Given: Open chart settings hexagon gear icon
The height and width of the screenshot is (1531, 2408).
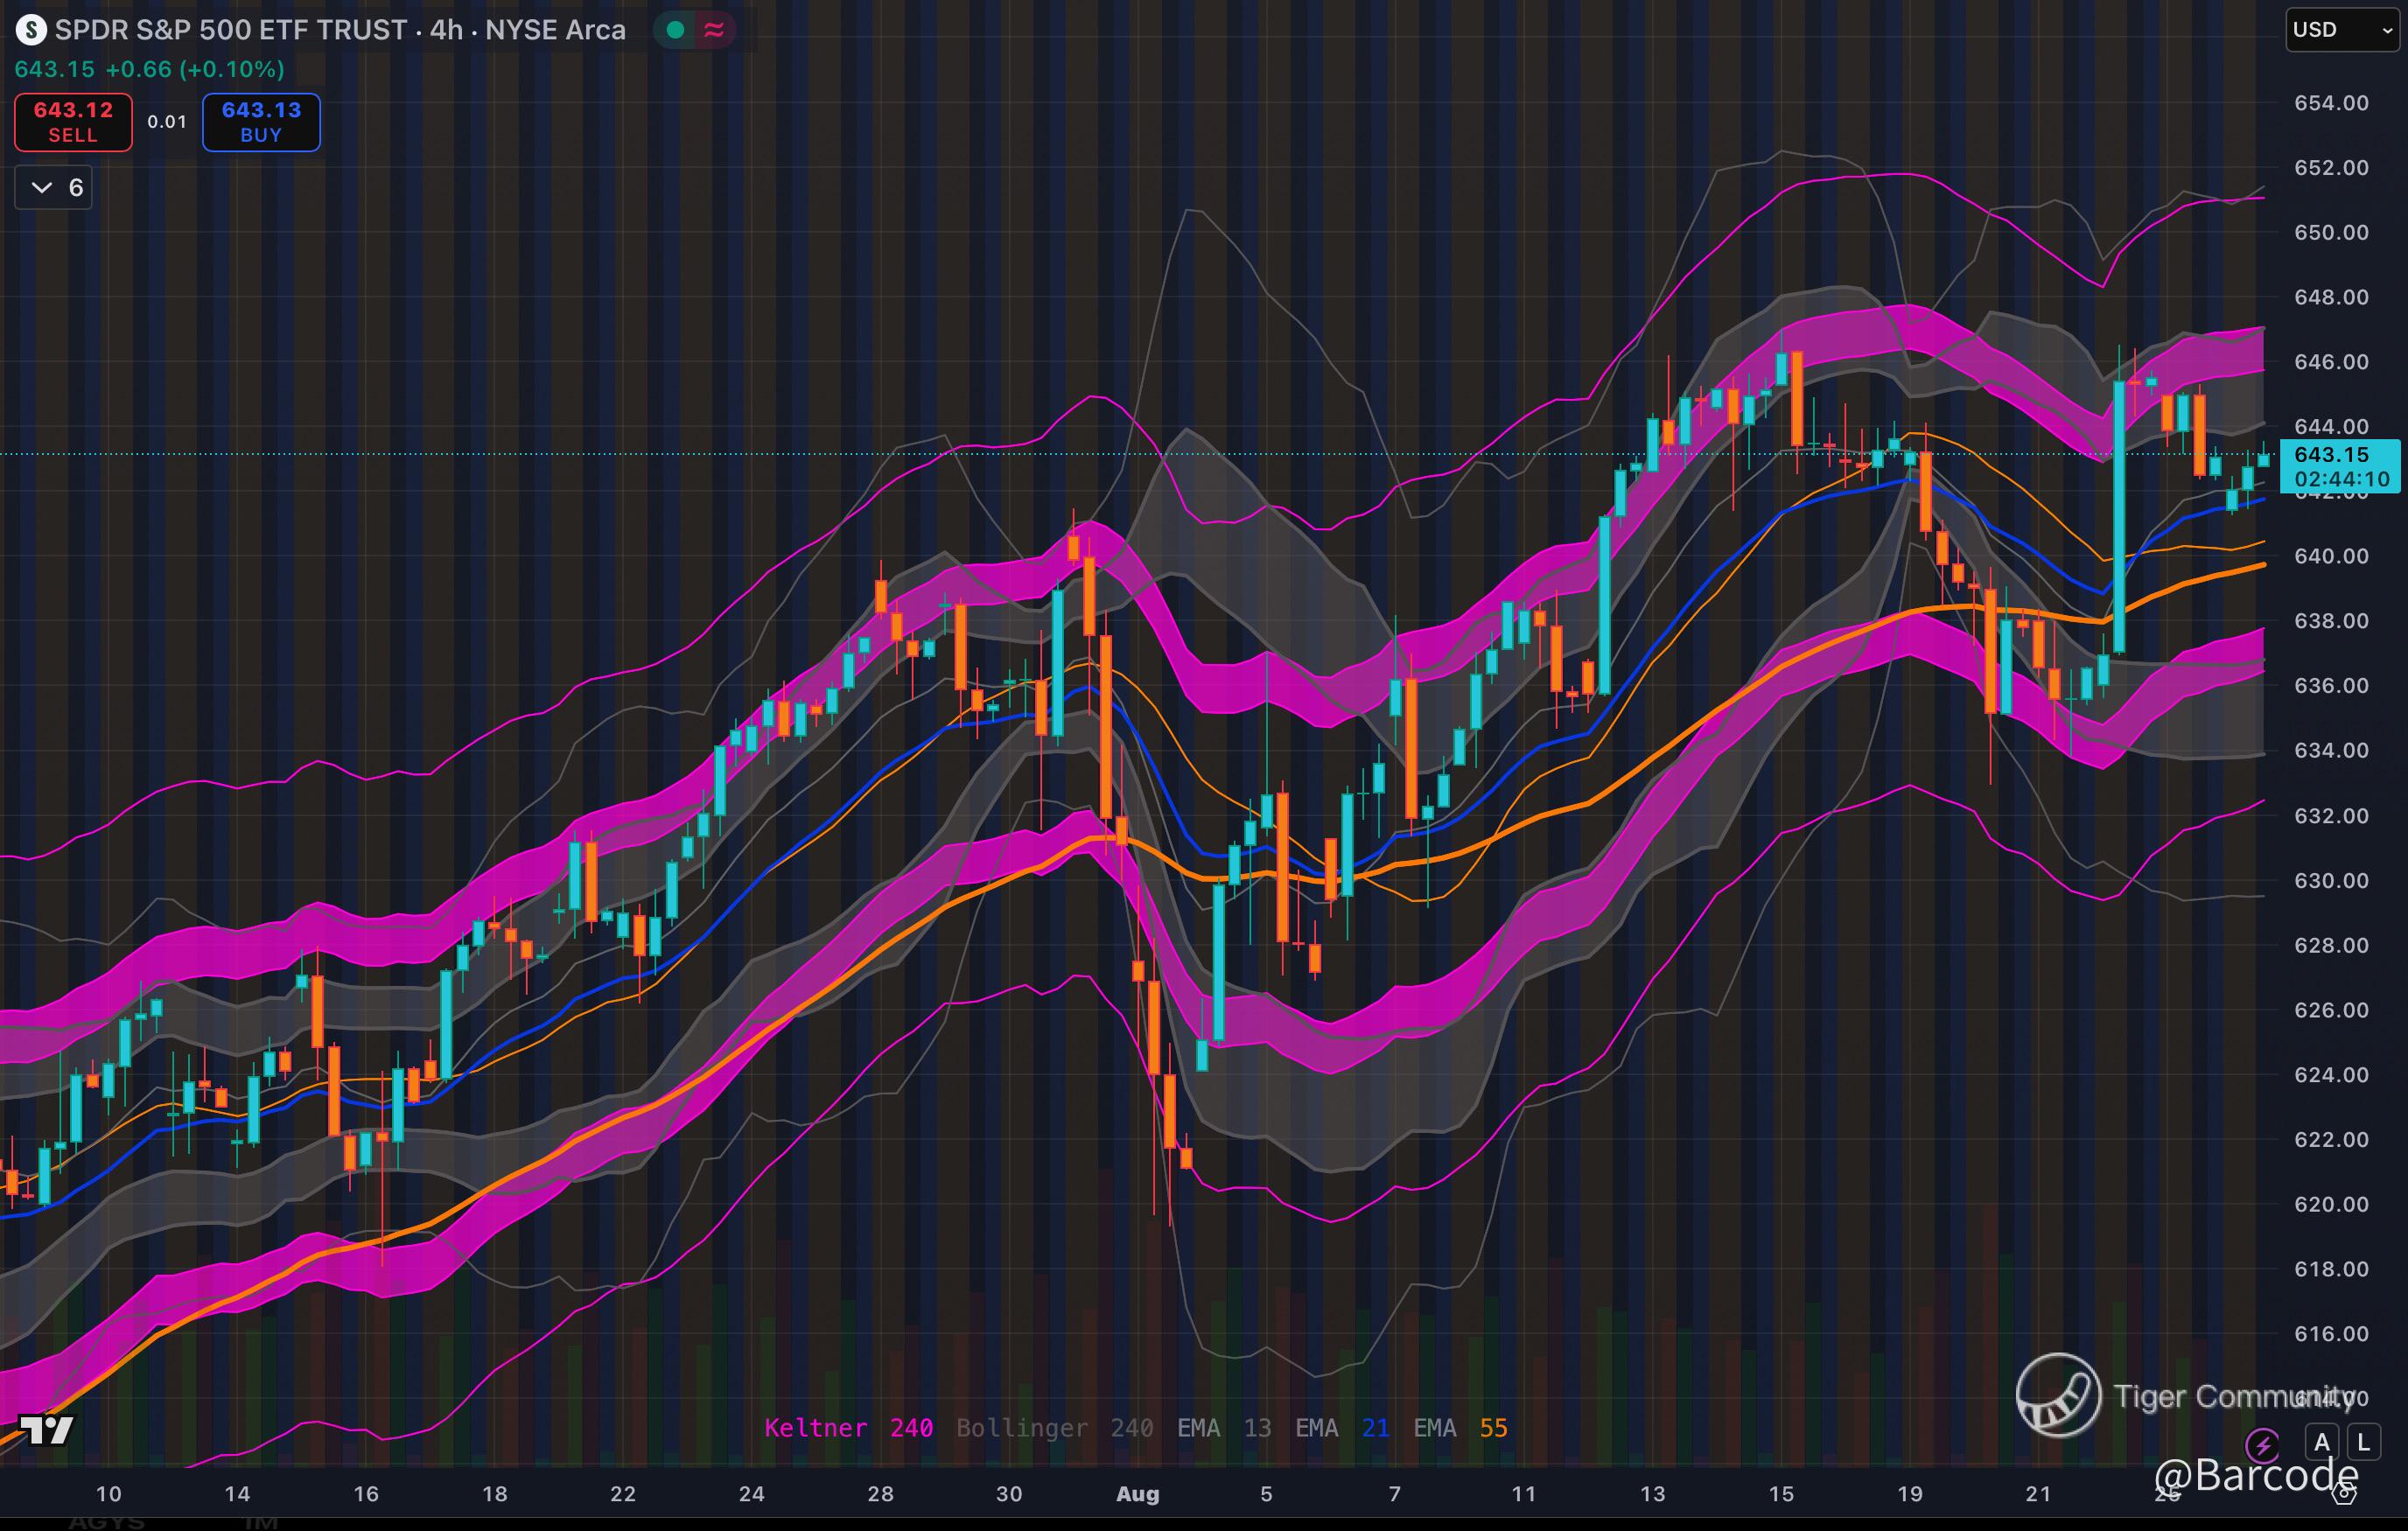Looking at the screenshot, I should (2345, 1494).
